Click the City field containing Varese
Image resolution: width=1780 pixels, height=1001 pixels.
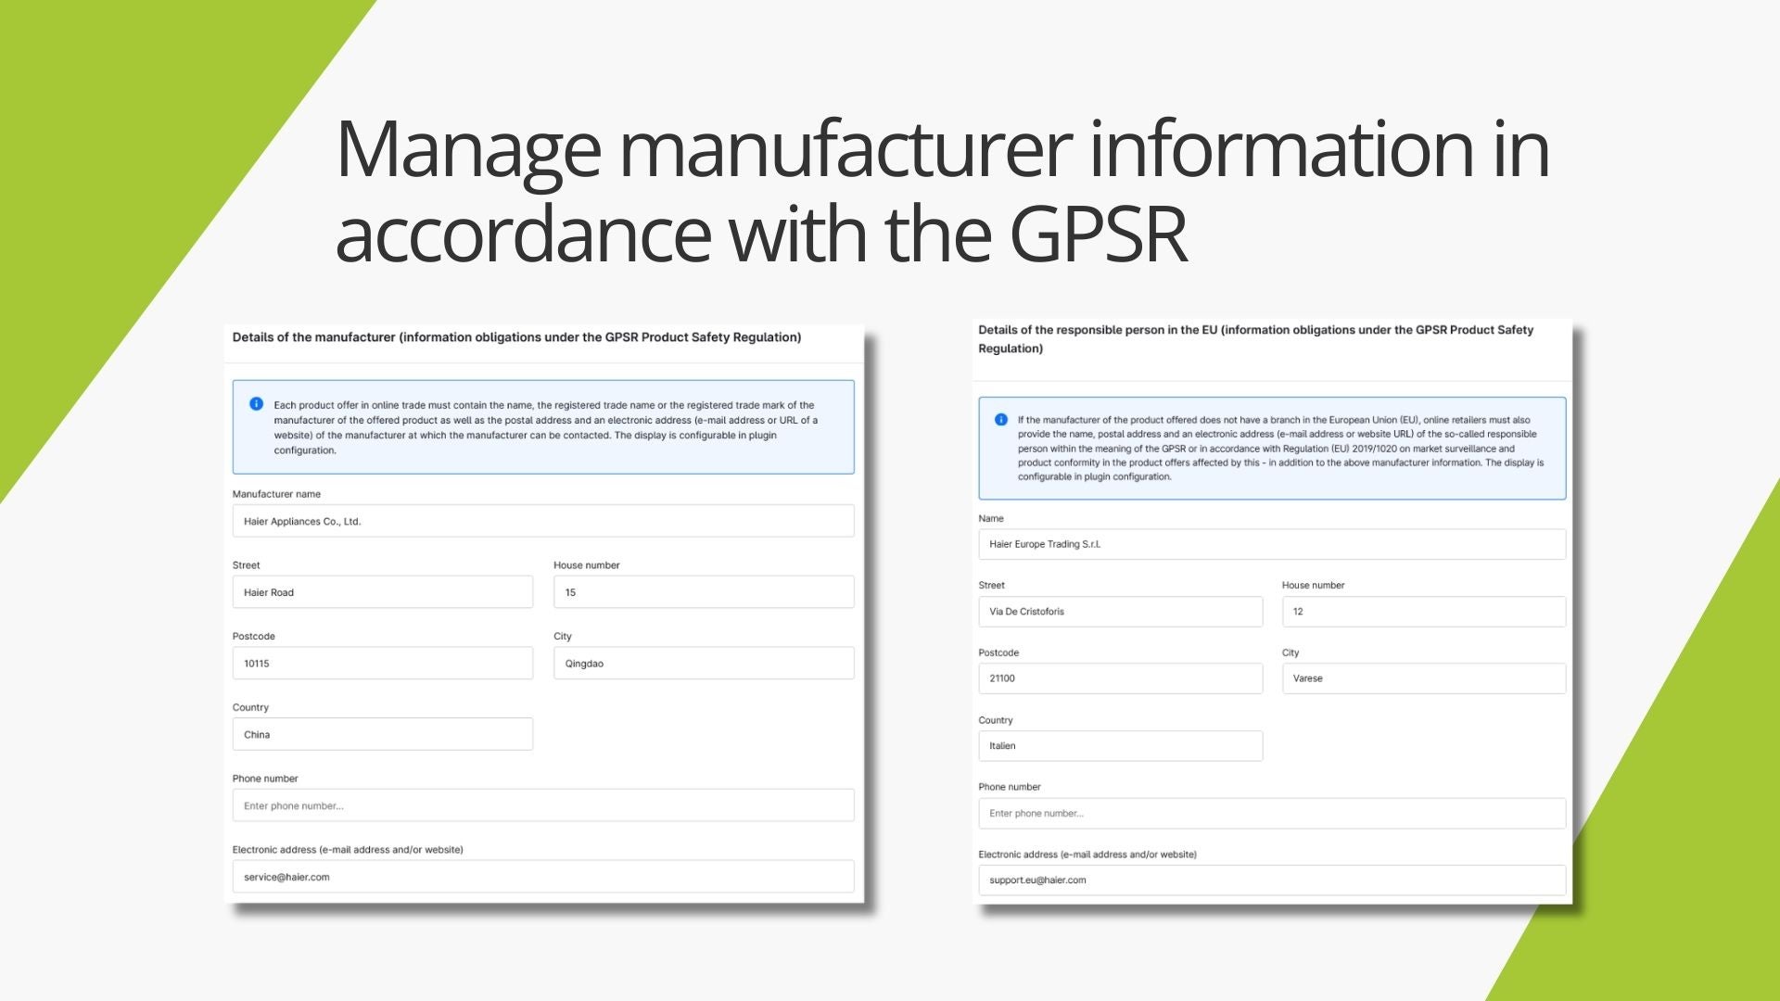coord(1423,678)
